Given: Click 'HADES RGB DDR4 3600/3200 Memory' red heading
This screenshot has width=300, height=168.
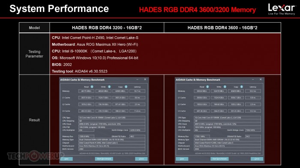Looking at the screenshot, I should point(198,10).
